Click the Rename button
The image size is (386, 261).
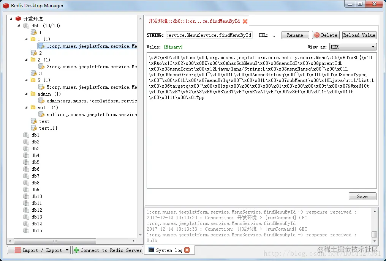(295, 35)
